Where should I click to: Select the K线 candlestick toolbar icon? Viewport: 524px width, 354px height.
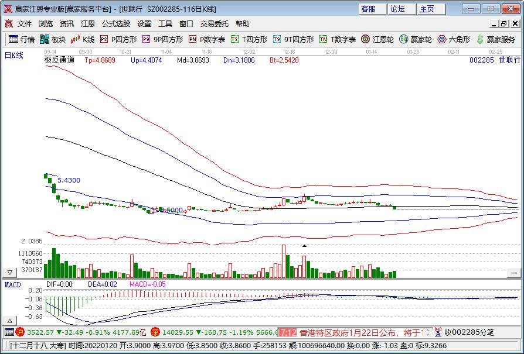point(83,39)
